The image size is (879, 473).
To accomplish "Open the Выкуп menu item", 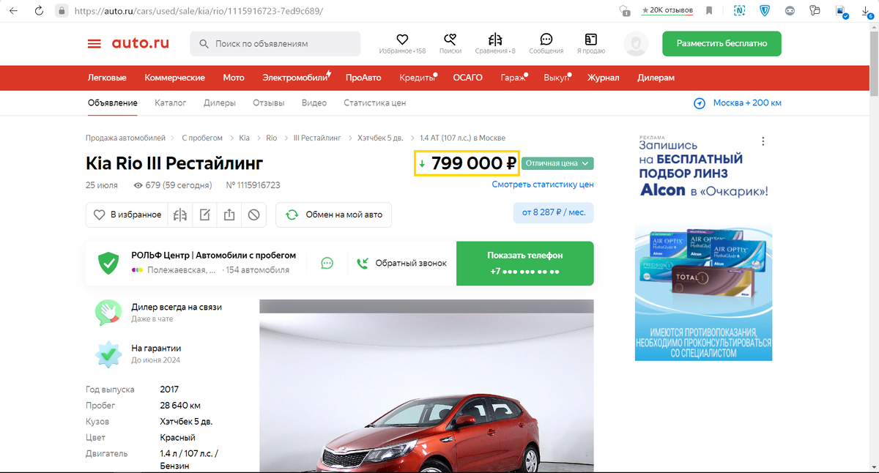I will (x=557, y=78).
